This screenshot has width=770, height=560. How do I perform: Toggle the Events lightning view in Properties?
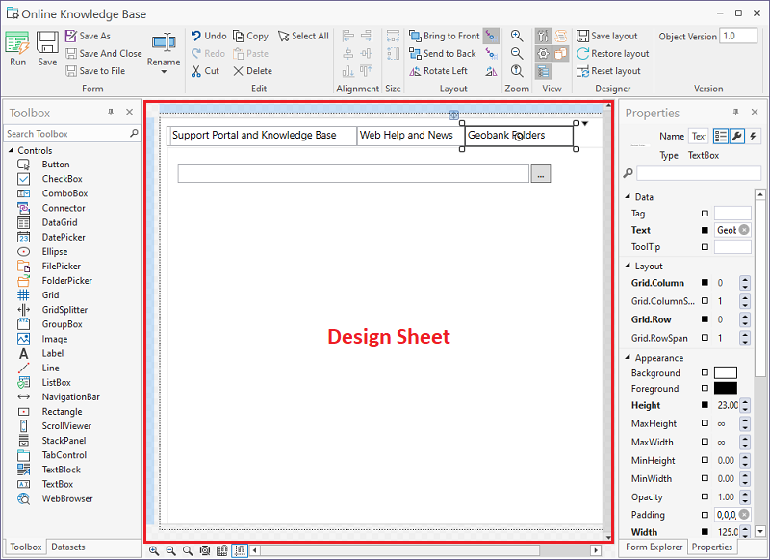tap(753, 137)
